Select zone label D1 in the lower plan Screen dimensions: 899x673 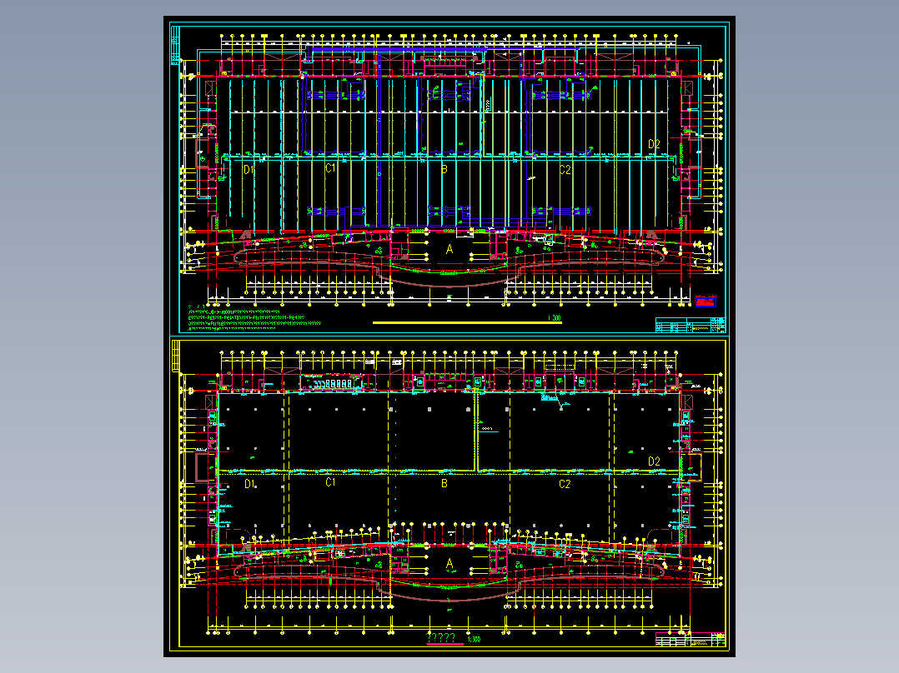point(249,484)
